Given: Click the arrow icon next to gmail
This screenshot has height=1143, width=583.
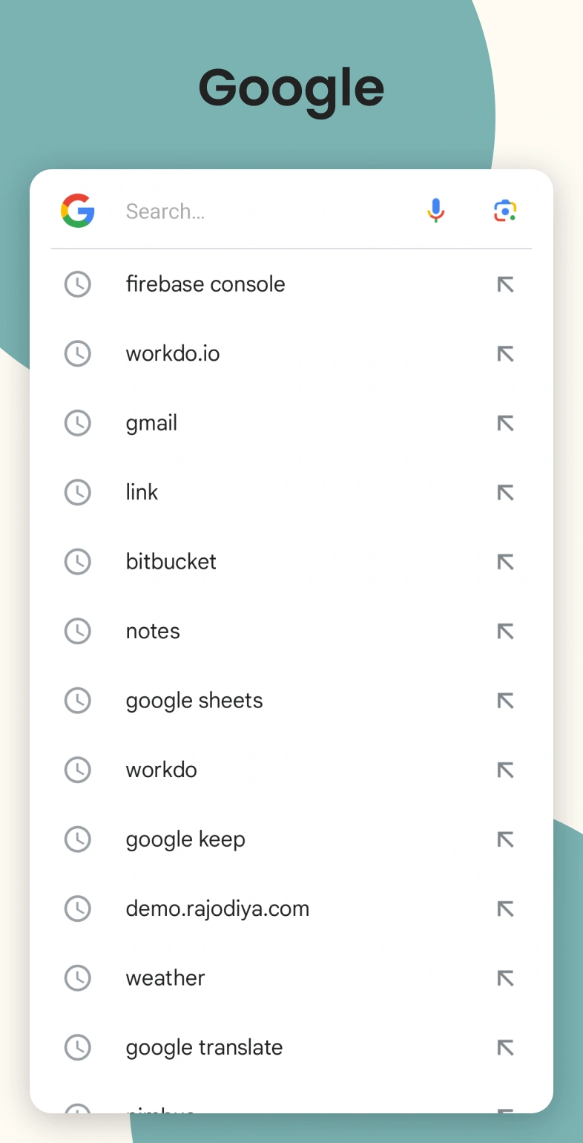Looking at the screenshot, I should point(505,423).
